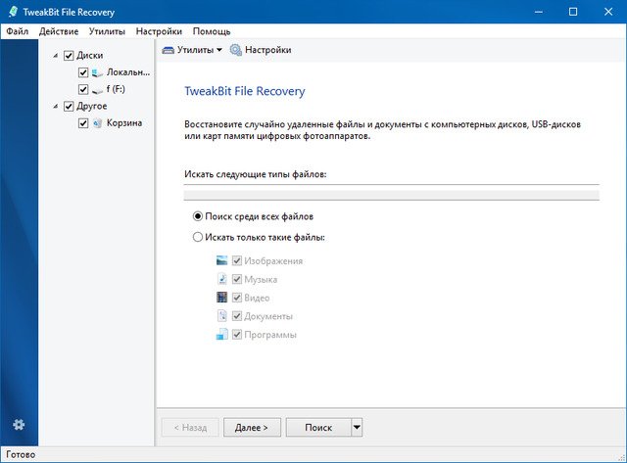Click the Документы file type icon
The image size is (627, 463).
[x=222, y=316]
